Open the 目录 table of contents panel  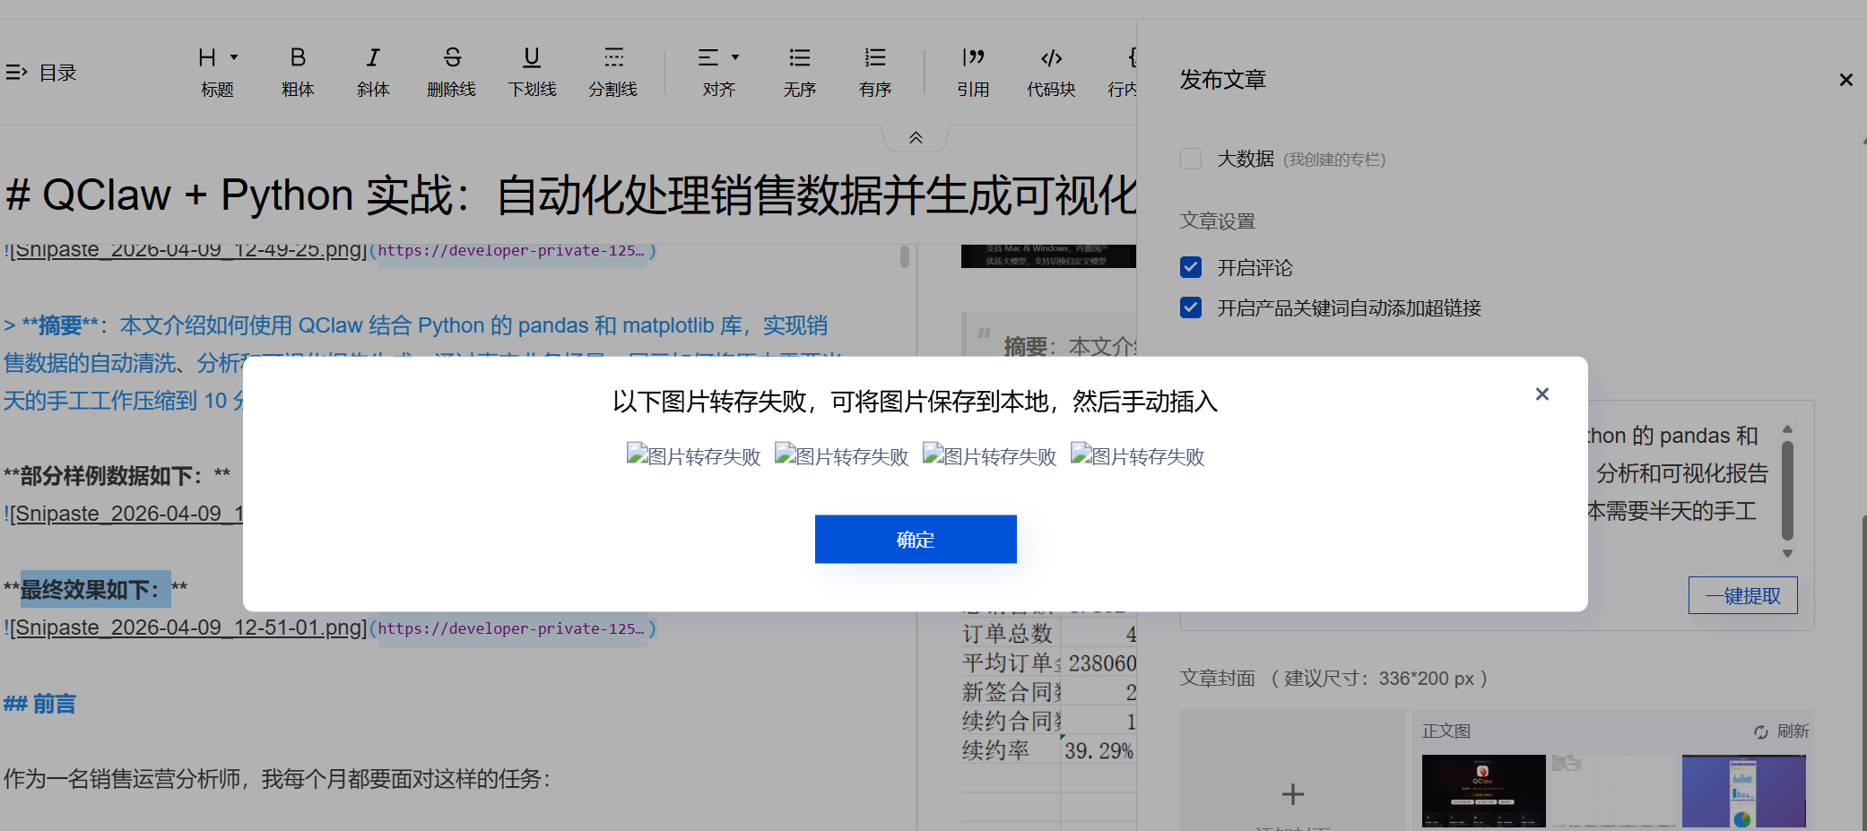41,73
